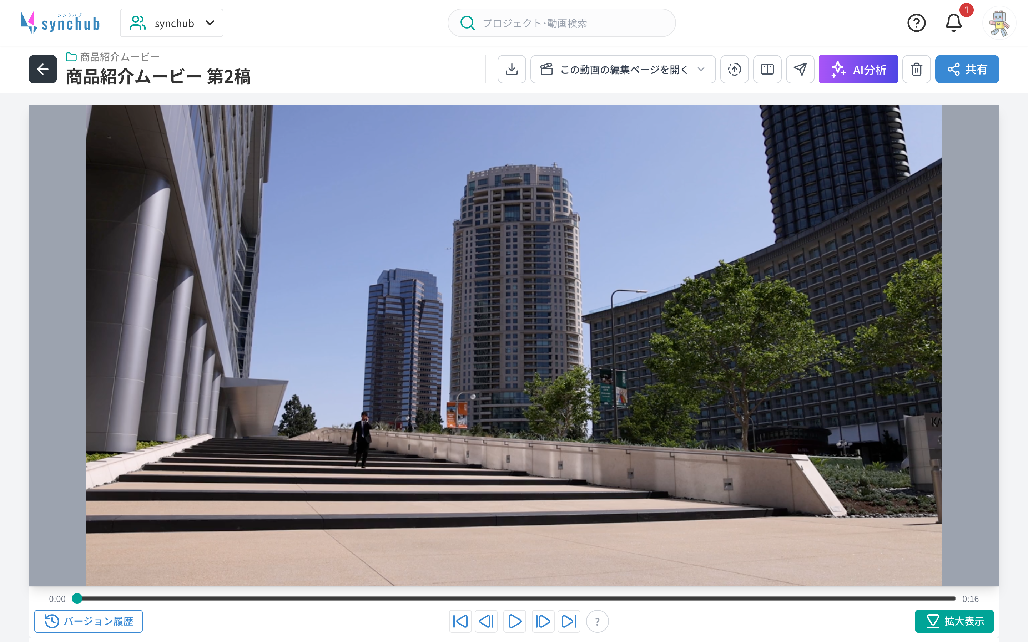The image size is (1028, 642).
Task: Focus the project and video search field
Action: pos(561,23)
